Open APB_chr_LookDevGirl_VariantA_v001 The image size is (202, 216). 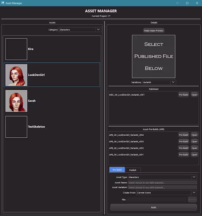pyautogui.click(x=194, y=155)
